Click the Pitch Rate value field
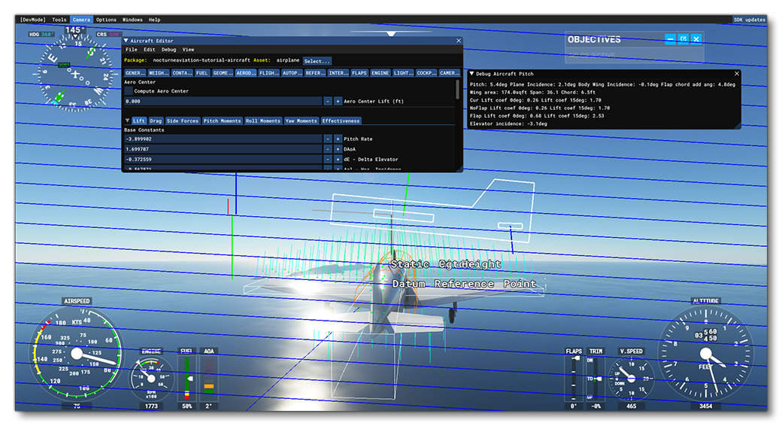This screenshot has width=782, height=426. coord(223,138)
